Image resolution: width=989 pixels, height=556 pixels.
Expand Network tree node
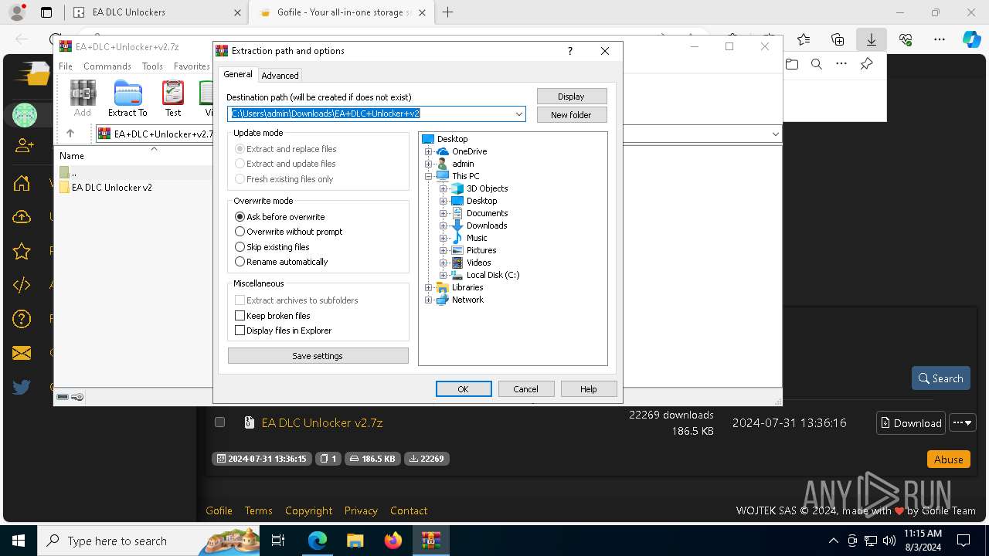coord(428,300)
